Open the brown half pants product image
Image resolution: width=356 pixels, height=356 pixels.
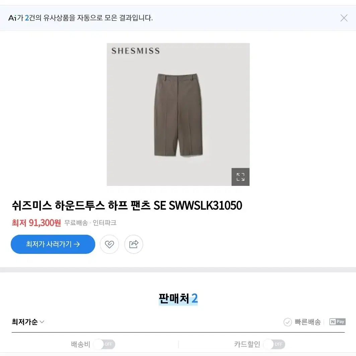tap(178, 114)
